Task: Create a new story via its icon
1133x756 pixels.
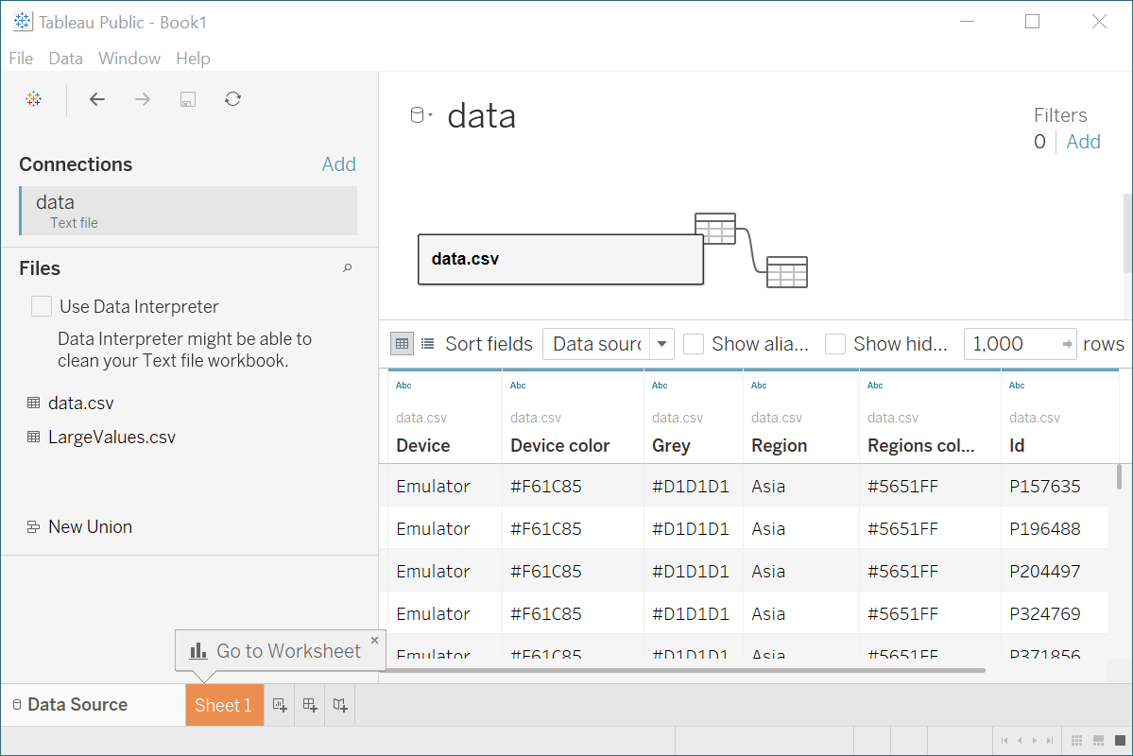Action: pos(339,704)
